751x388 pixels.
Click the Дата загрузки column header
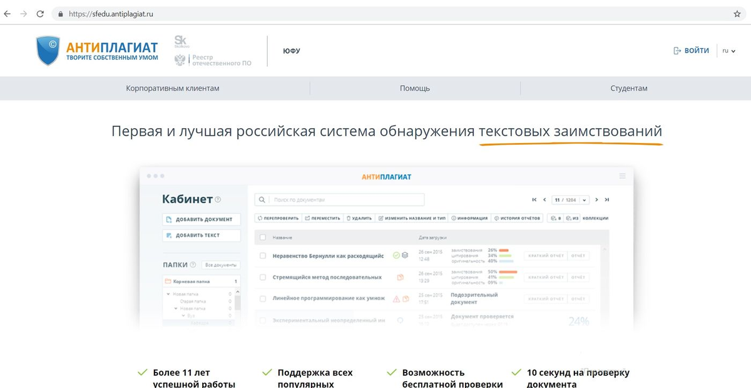coord(432,238)
